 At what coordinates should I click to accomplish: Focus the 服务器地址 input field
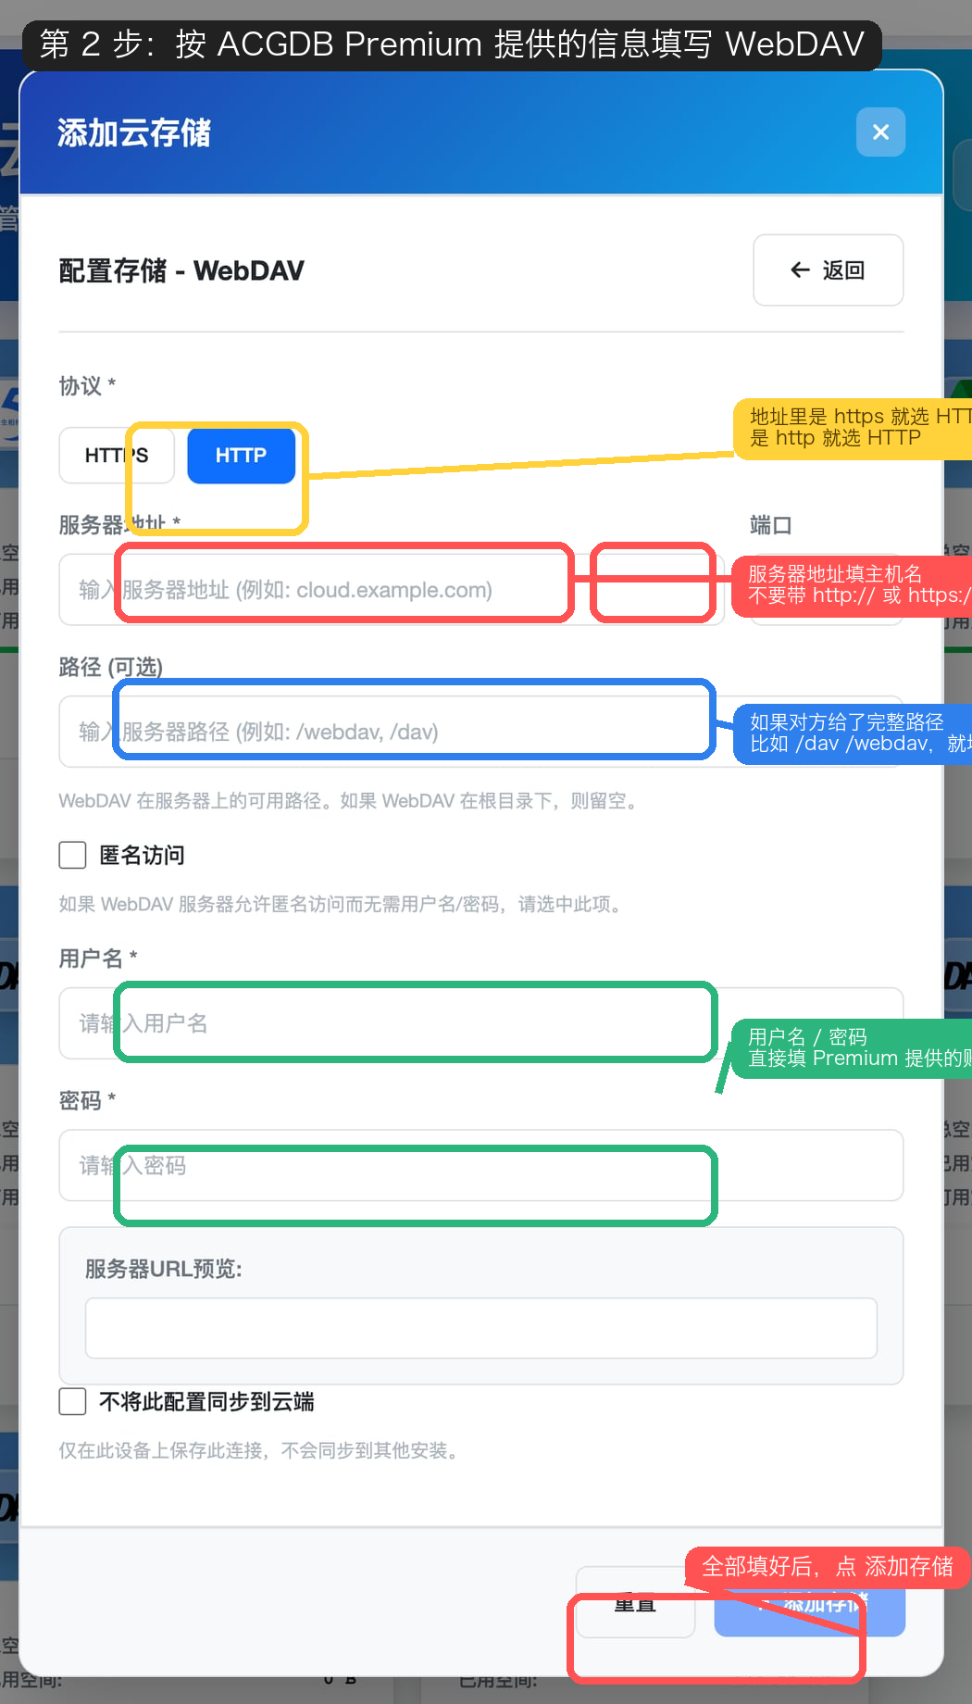392,590
